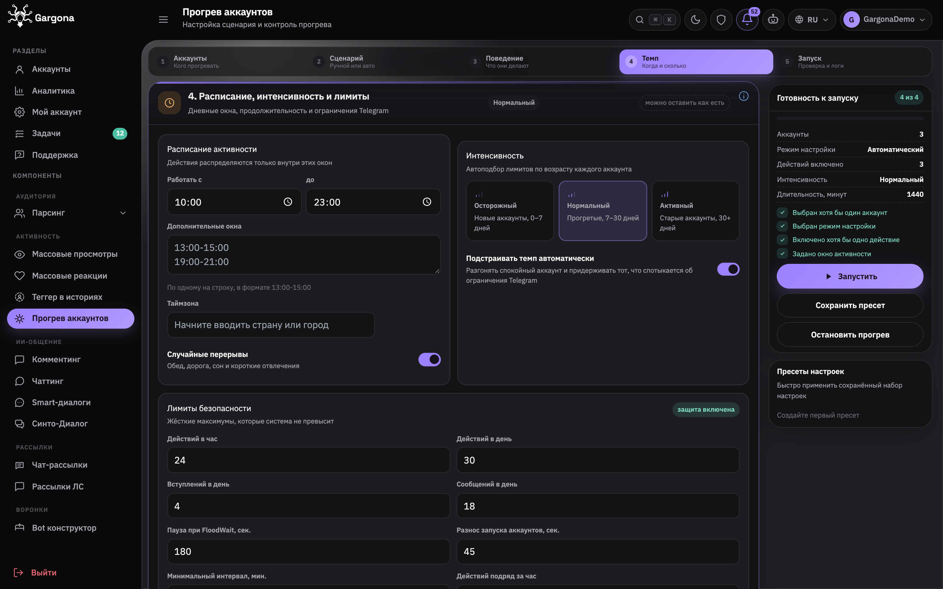
Task: Click the Сообщений в день field
Action: (x=598, y=506)
